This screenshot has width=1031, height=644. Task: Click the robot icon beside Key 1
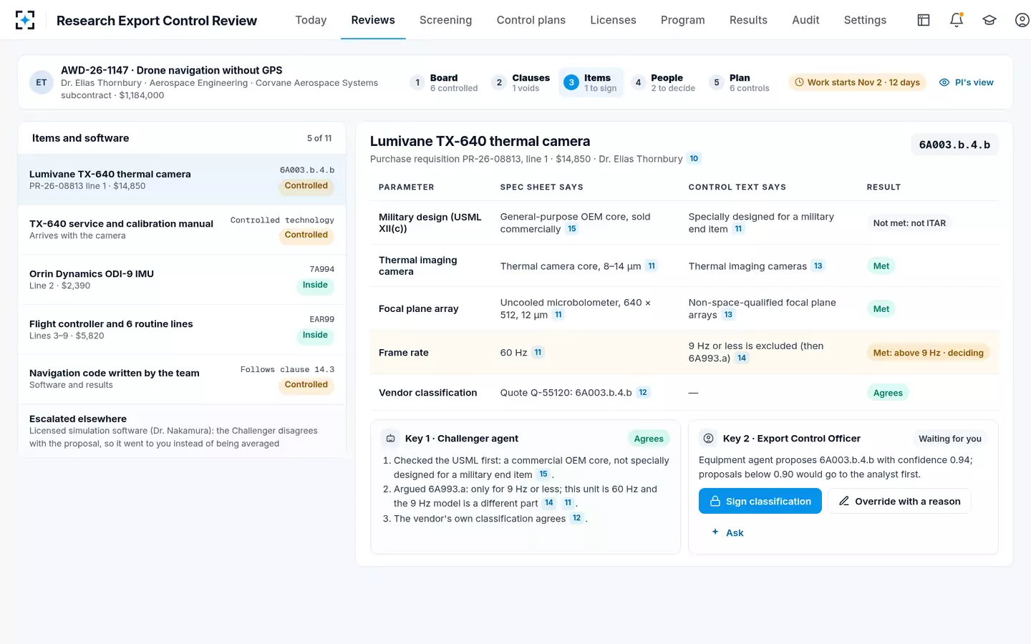click(391, 439)
